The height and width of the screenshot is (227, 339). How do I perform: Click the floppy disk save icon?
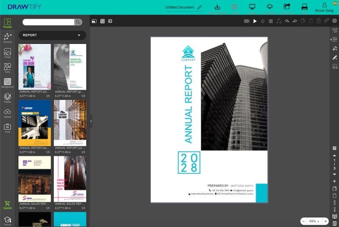pos(235,7)
